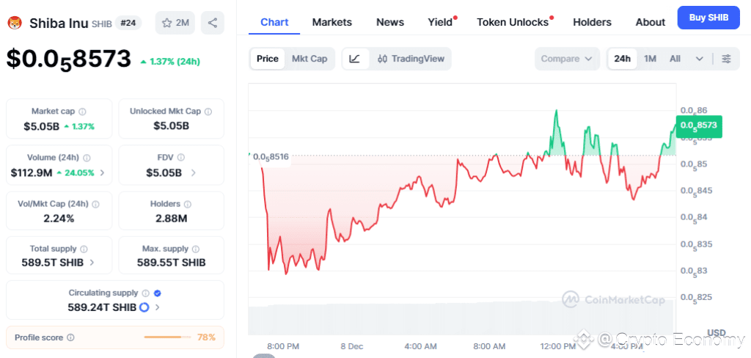The width and height of the screenshot is (751, 358).
Task: Click the circulating supply verified badge
Action: click(157, 293)
